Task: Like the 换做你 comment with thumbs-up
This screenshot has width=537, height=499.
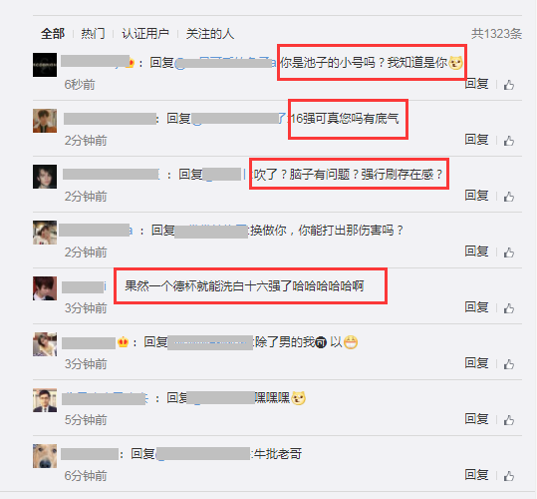Action: pyautogui.click(x=509, y=252)
